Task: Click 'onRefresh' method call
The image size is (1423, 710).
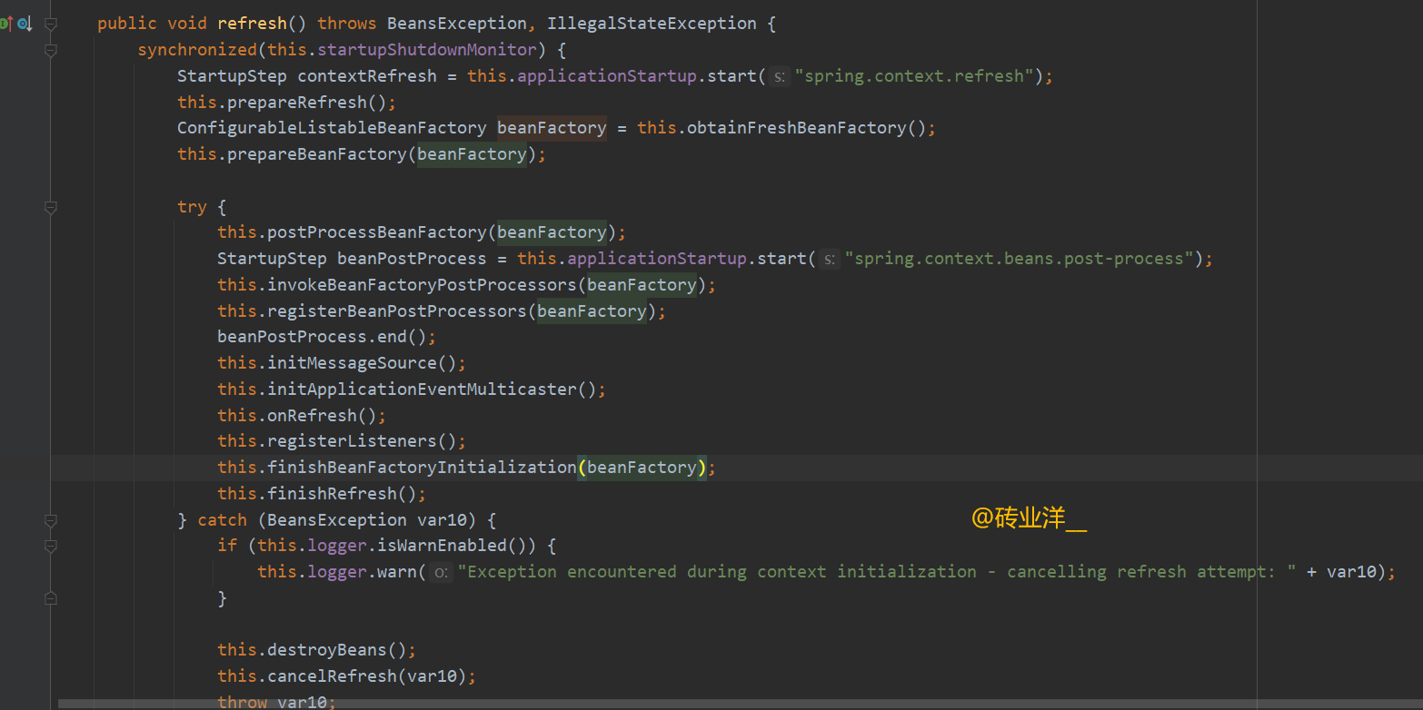Action: 312,416
